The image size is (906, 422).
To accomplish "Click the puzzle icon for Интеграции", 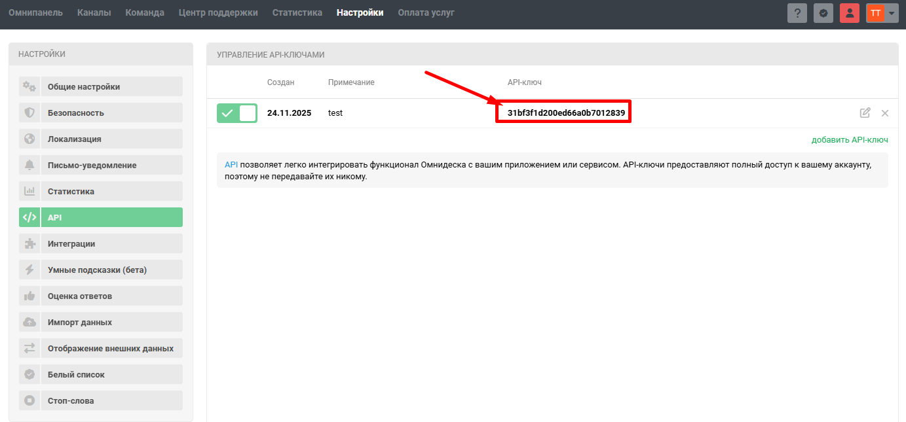I will pos(29,243).
